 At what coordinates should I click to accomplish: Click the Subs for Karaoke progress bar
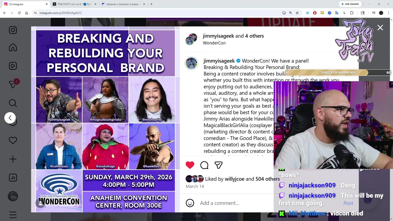pyautogui.click(x=338, y=73)
